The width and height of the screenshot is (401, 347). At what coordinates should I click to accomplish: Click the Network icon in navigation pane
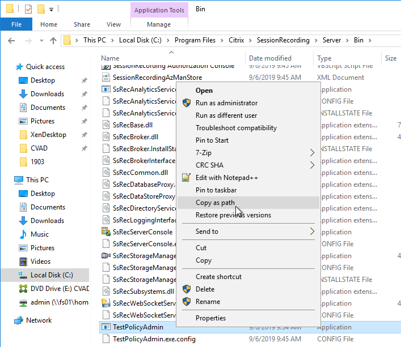[18, 320]
